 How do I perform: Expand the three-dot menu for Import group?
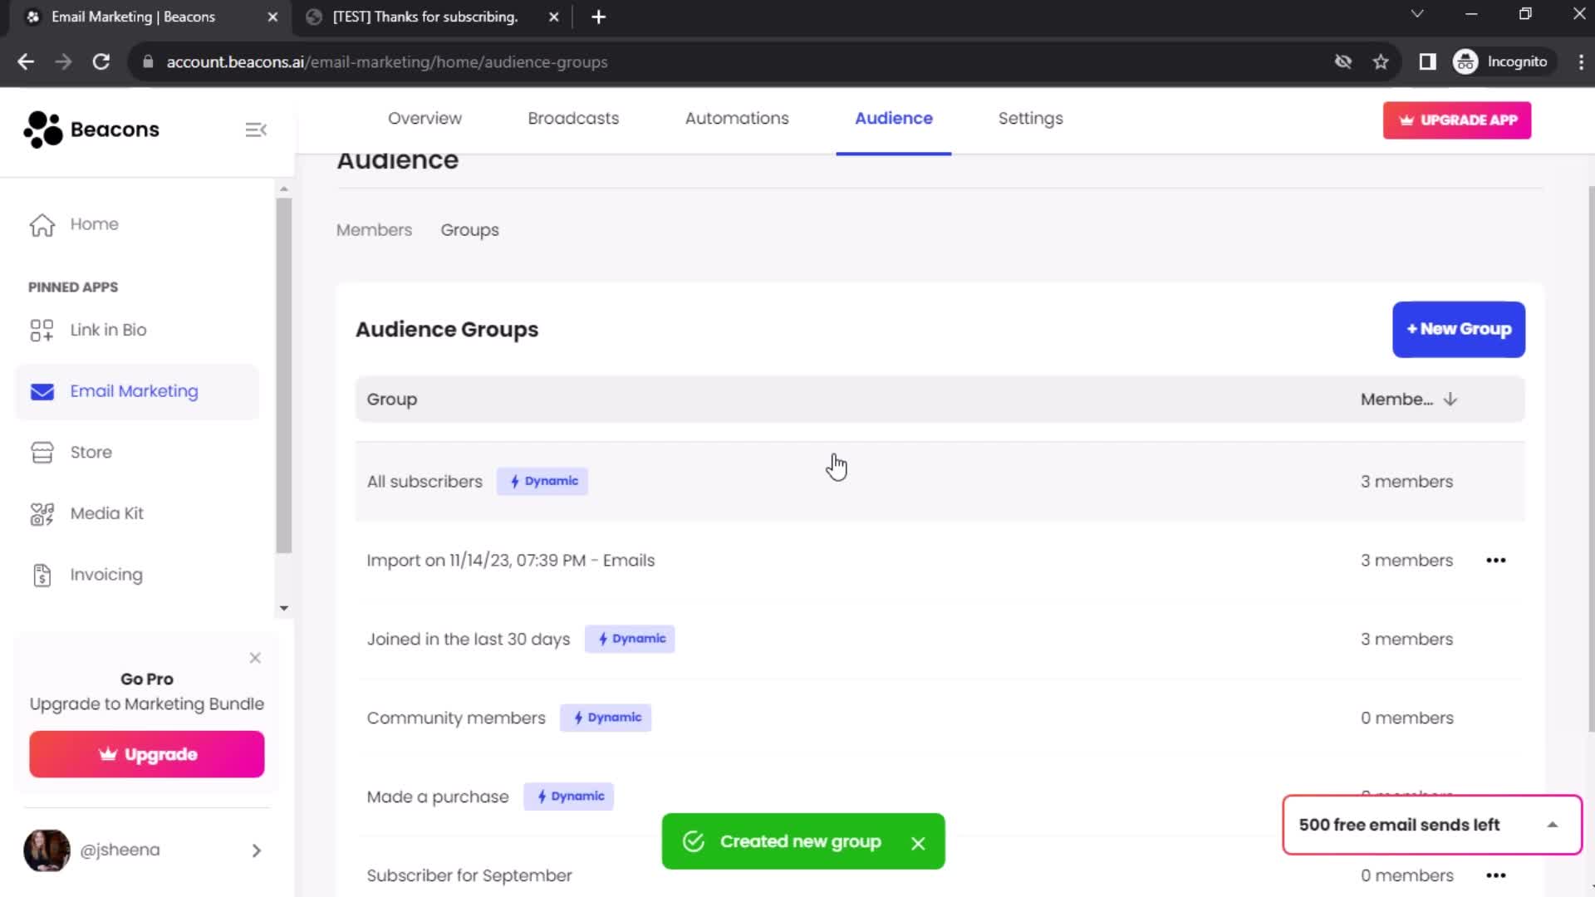(1496, 560)
